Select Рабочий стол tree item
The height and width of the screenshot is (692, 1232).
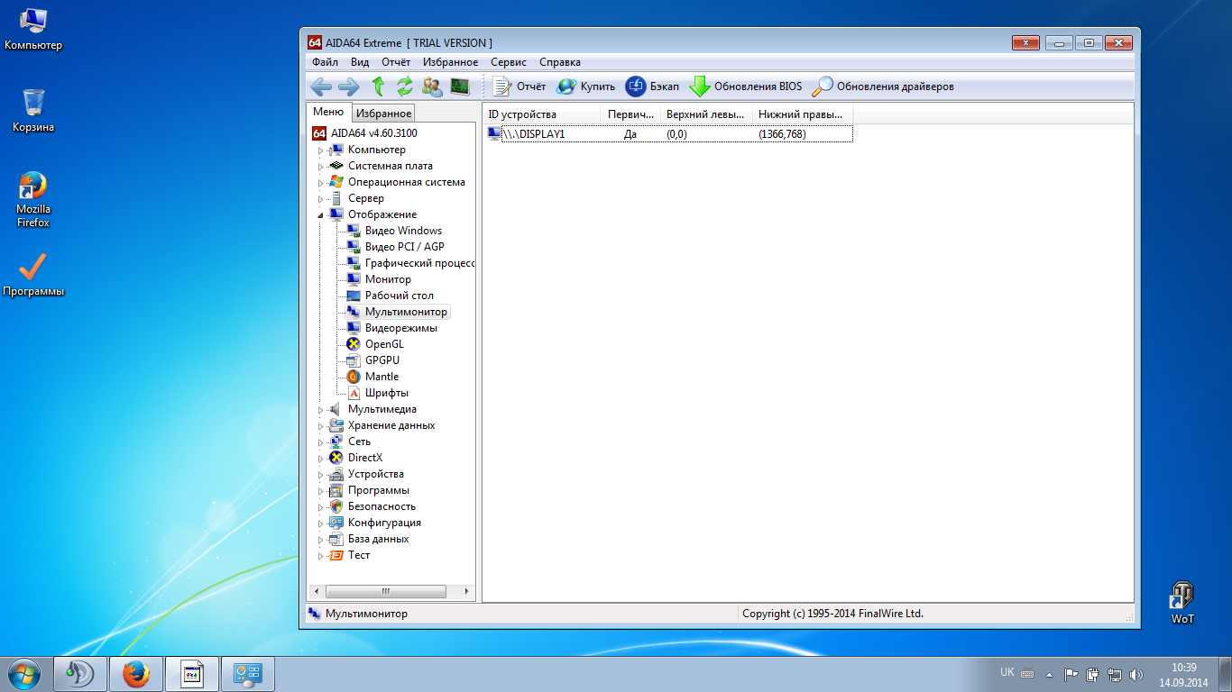[400, 296]
